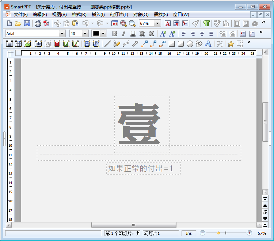Open the 编辑(E) menu
The height and width of the screenshot is (241, 274).
40,15
